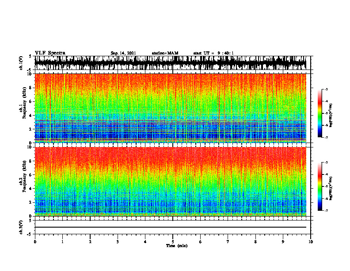Click the ch.2 frequency tick "2"
Viewport: 350px width, 271px height.
pos(30,202)
